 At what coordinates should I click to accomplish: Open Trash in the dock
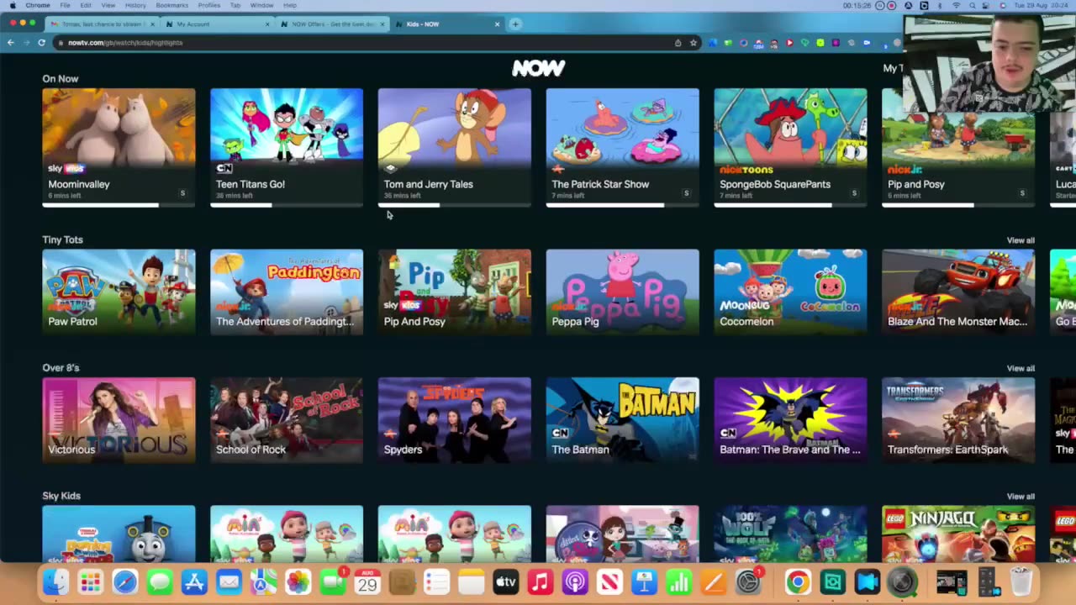(x=1021, y=581)
